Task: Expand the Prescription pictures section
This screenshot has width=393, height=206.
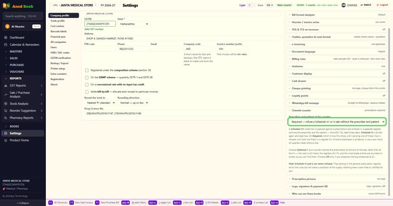Action: (337, 179)
